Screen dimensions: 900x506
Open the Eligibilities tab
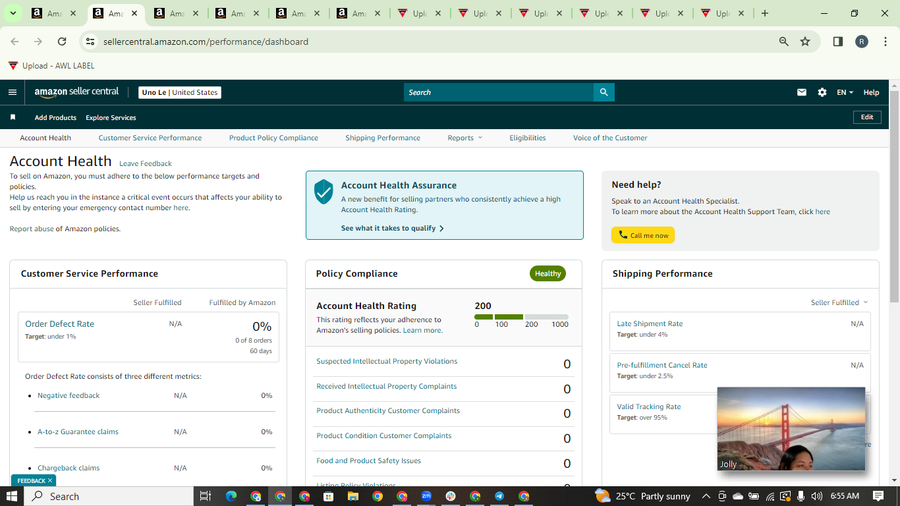(528, 138)
